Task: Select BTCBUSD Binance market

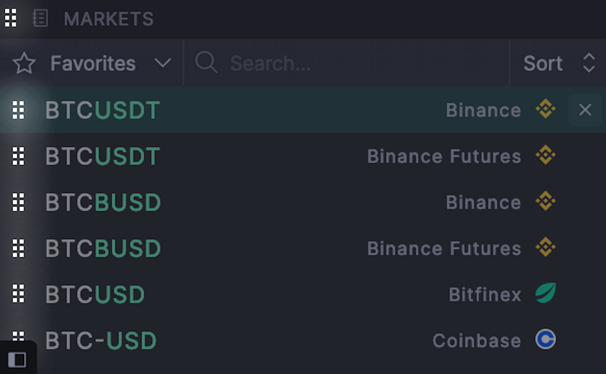Action: click(303, 202)
